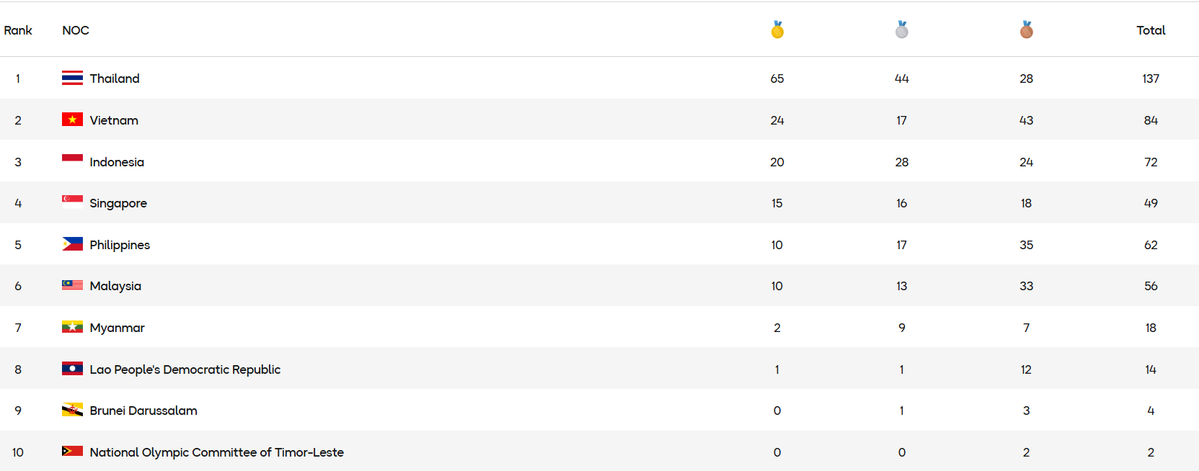Click the Vietnam flag icon
This screenshot has width=1199, height=471.
click(72, 120)
